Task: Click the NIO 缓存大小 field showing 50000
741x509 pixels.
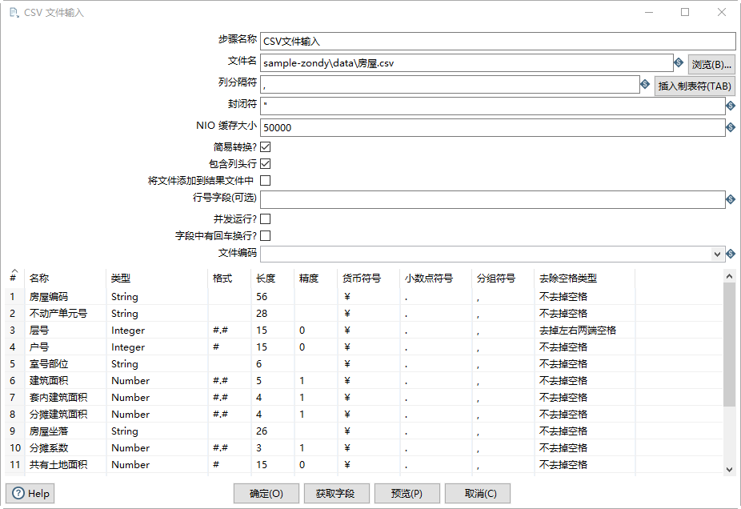Action: (x=492, y=127)
